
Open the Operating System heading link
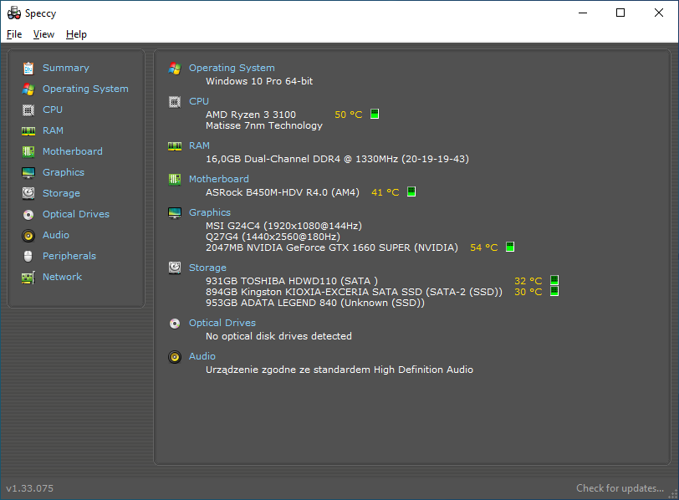click(232, 68)
